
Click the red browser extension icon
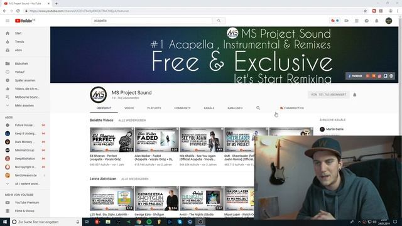374,11
